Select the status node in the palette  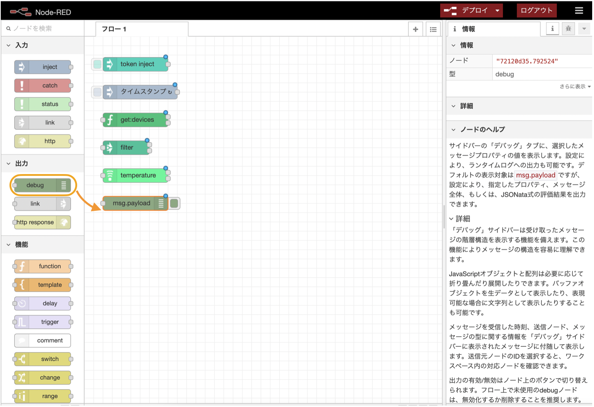point(43,104)
